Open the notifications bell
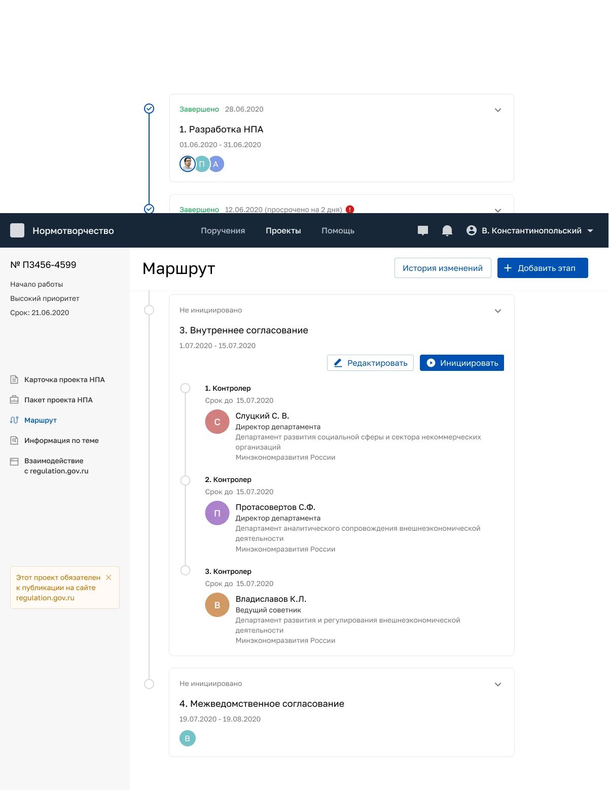This screenshot has height=790, width=609. (447, 231)
